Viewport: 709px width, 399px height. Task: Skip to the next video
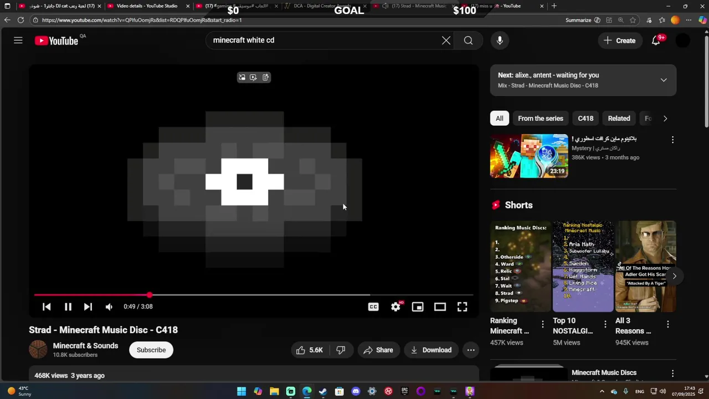click(88, 307)
